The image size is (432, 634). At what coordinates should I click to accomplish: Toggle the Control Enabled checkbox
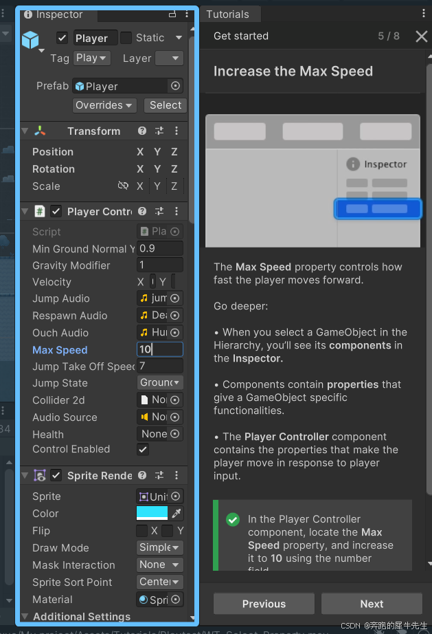(x=143, y=449)
